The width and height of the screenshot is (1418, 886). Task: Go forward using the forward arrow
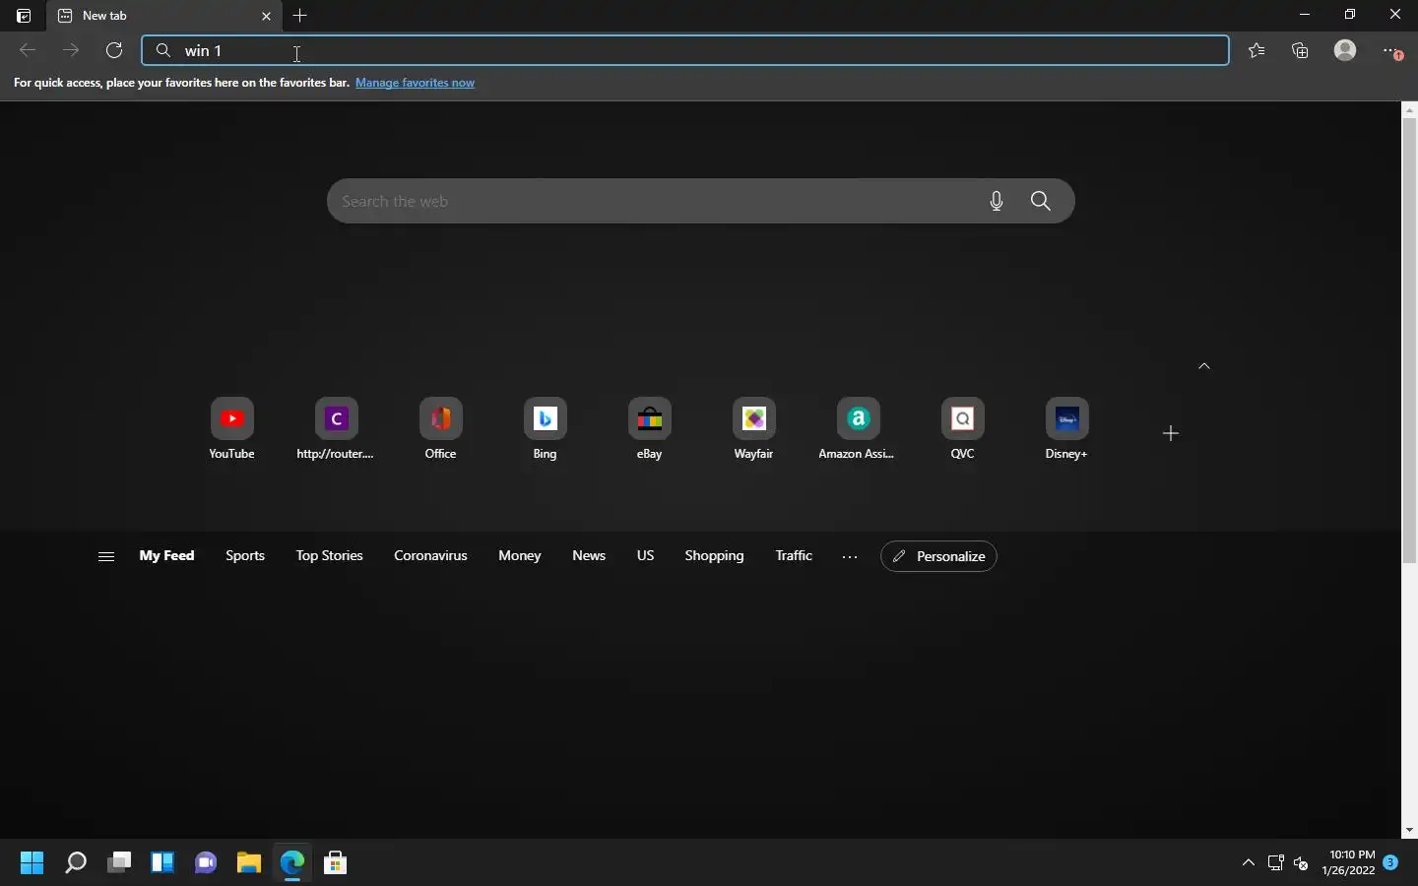point(71,50)
